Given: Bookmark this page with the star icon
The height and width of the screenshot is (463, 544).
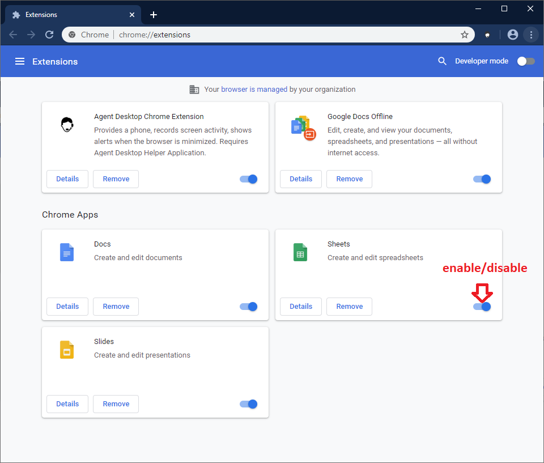Looking at the screenshot, I should pyautogui.click(x=465, y=35).
